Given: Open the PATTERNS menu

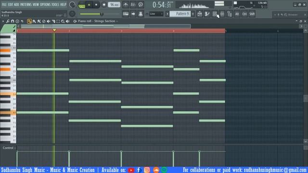Looking at the screenshot, I should point(26,4).
